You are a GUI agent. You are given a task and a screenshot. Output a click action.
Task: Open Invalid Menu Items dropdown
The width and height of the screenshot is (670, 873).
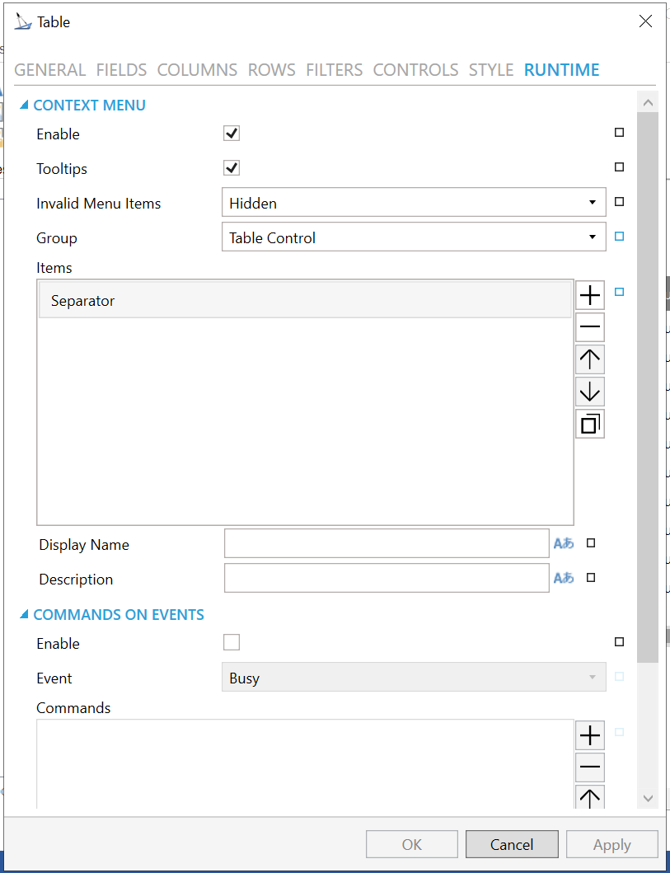click(414, 203)
